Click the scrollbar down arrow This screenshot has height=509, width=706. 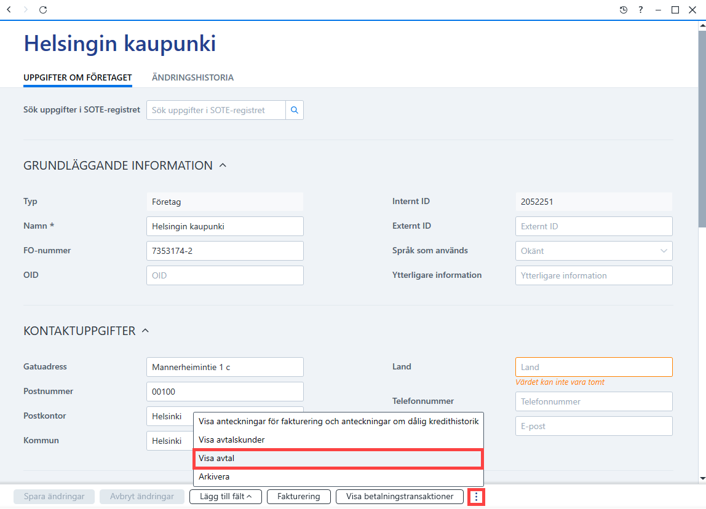(x=702, y=478)
